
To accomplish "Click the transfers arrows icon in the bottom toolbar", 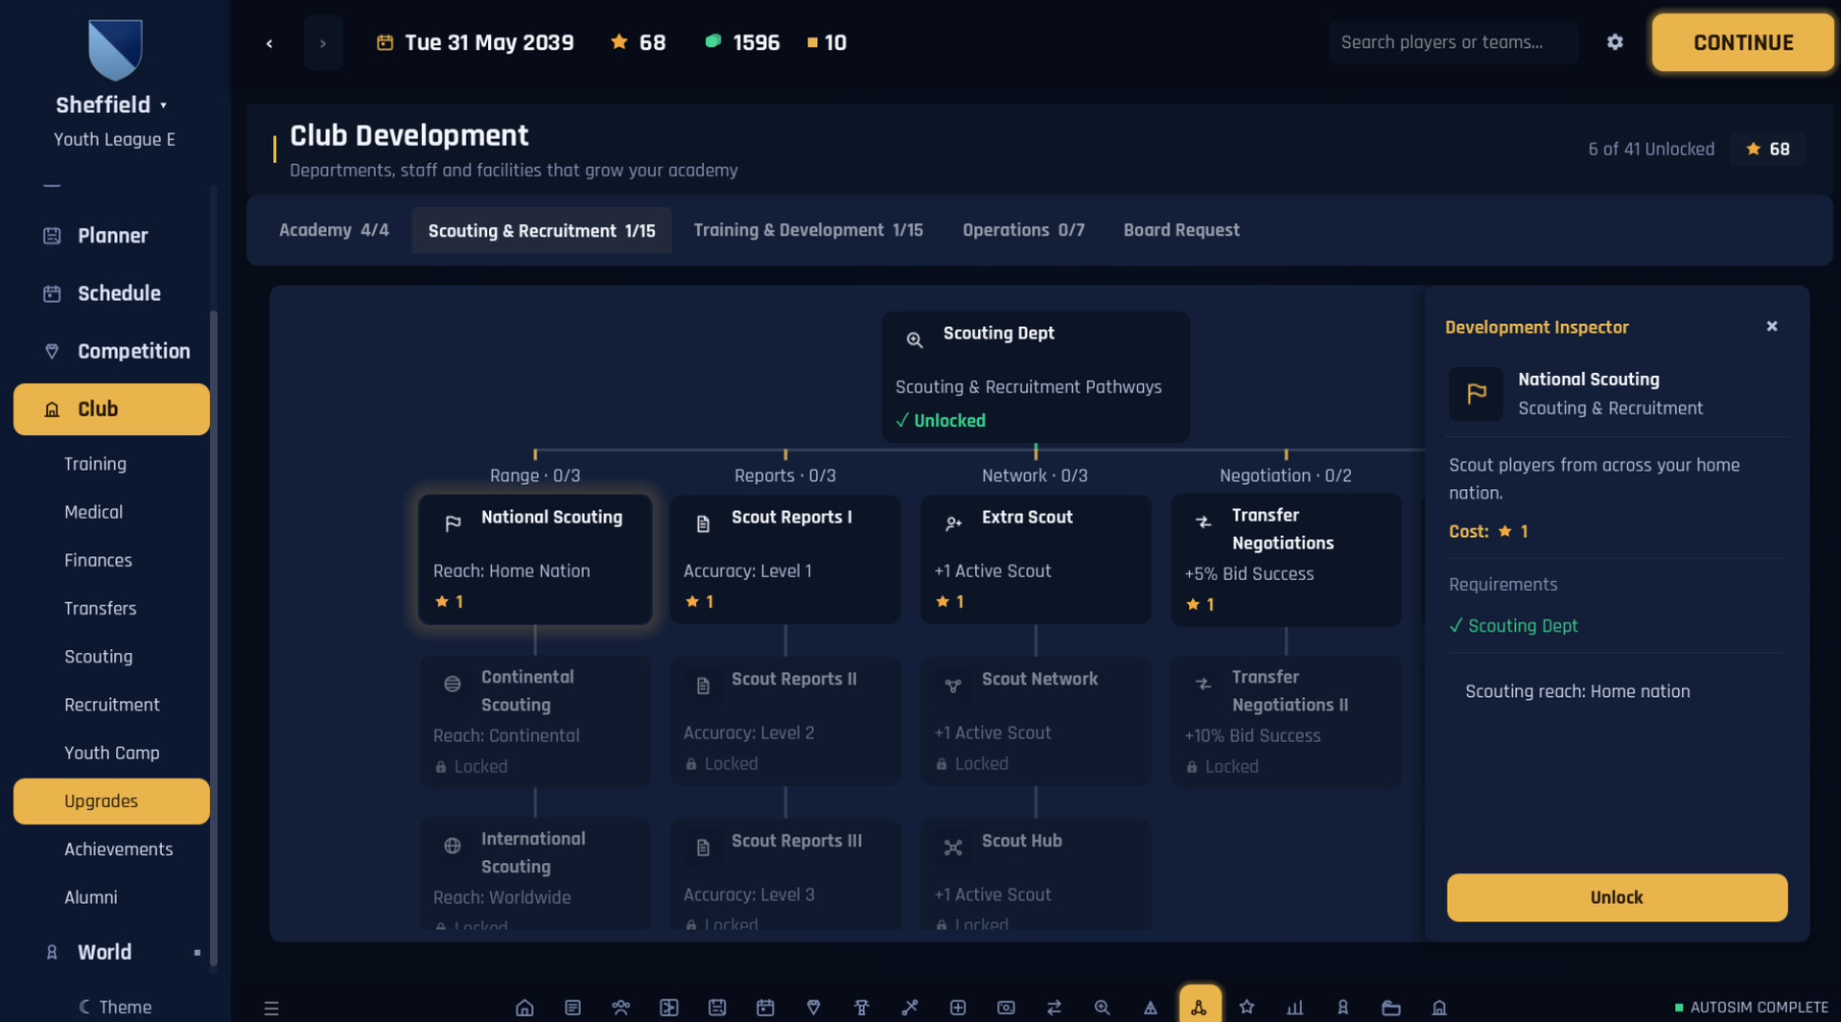I will click(1054, 1007).
